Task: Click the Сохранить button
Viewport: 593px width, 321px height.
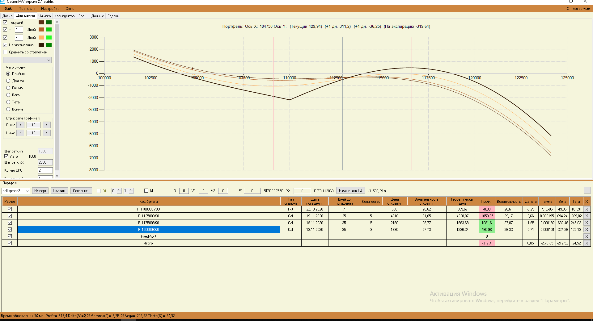Action: 81,191
